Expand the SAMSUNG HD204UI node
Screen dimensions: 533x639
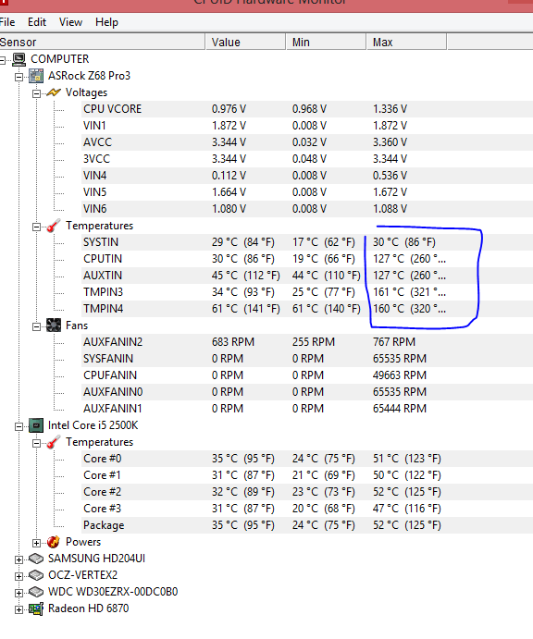coord(19,560)
